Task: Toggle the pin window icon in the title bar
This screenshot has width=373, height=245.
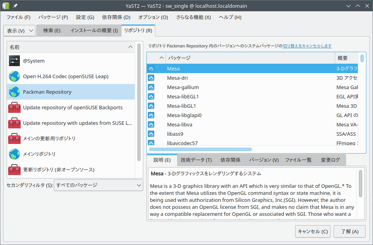Action: [15, 6]
